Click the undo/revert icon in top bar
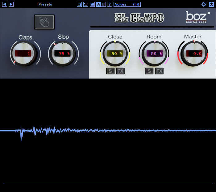Screen dimensions: 216x192 [86, 4]
